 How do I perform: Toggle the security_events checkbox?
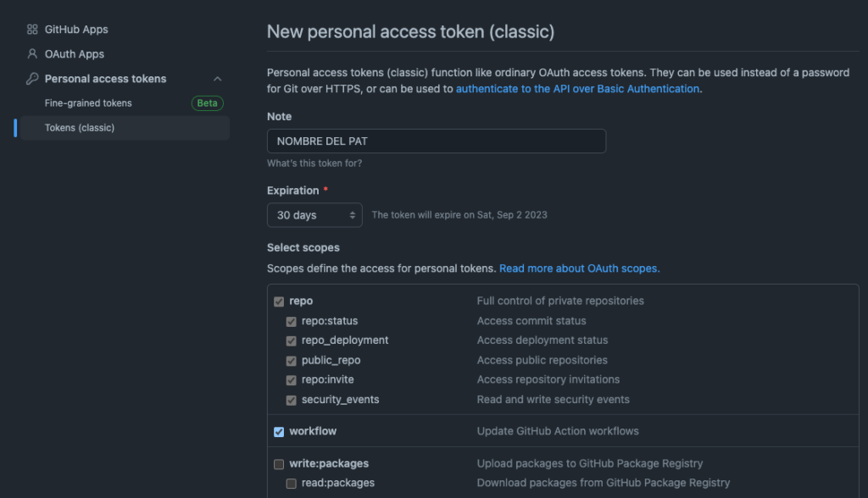(292, 400)
